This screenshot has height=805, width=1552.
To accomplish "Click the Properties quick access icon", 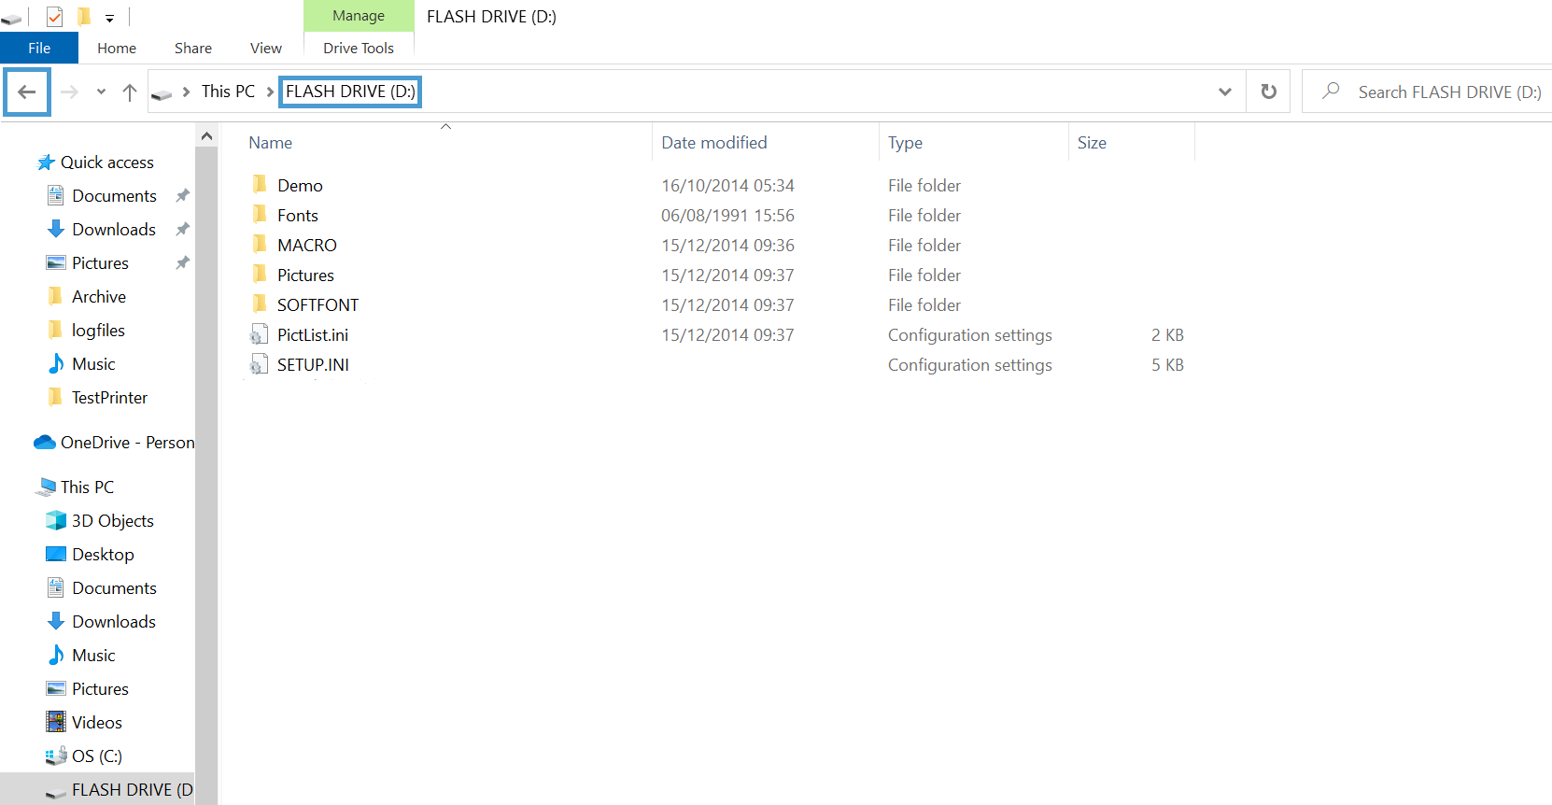I will pos(54,17).
